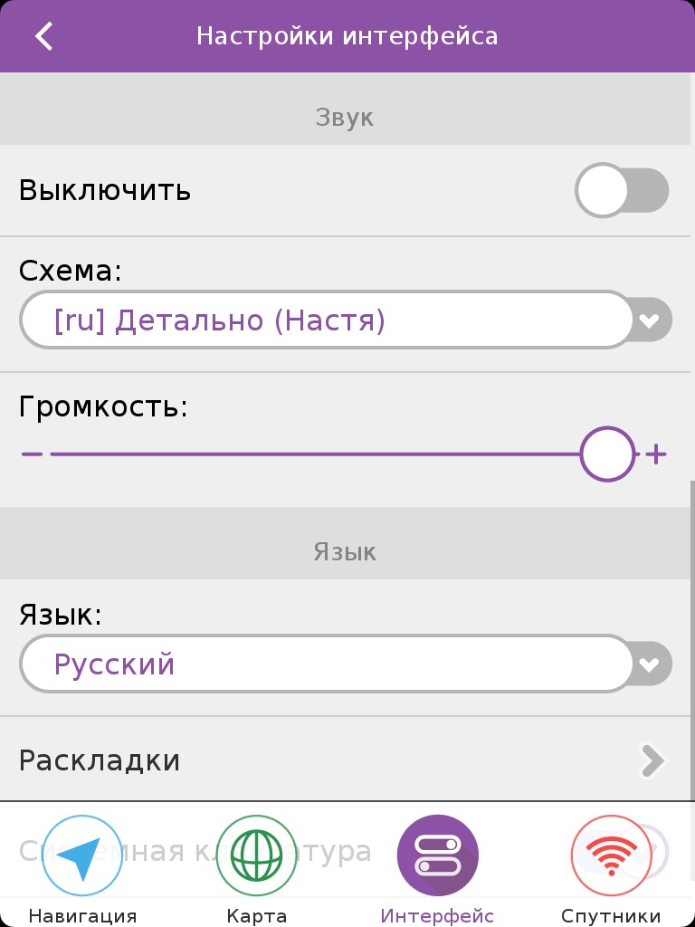Go back using the header arrow

pyautogui.click(x=43, y=36)
